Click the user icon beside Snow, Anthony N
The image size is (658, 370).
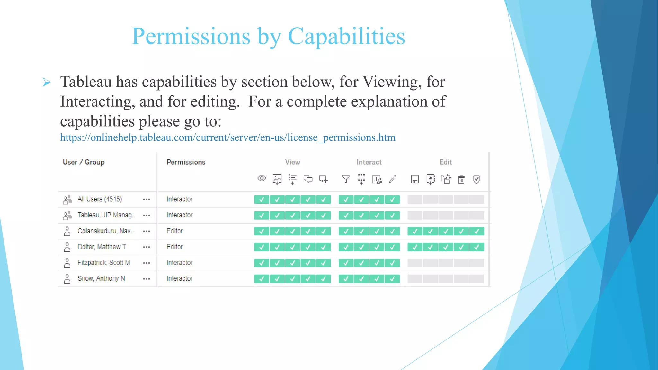coord(67,279)
